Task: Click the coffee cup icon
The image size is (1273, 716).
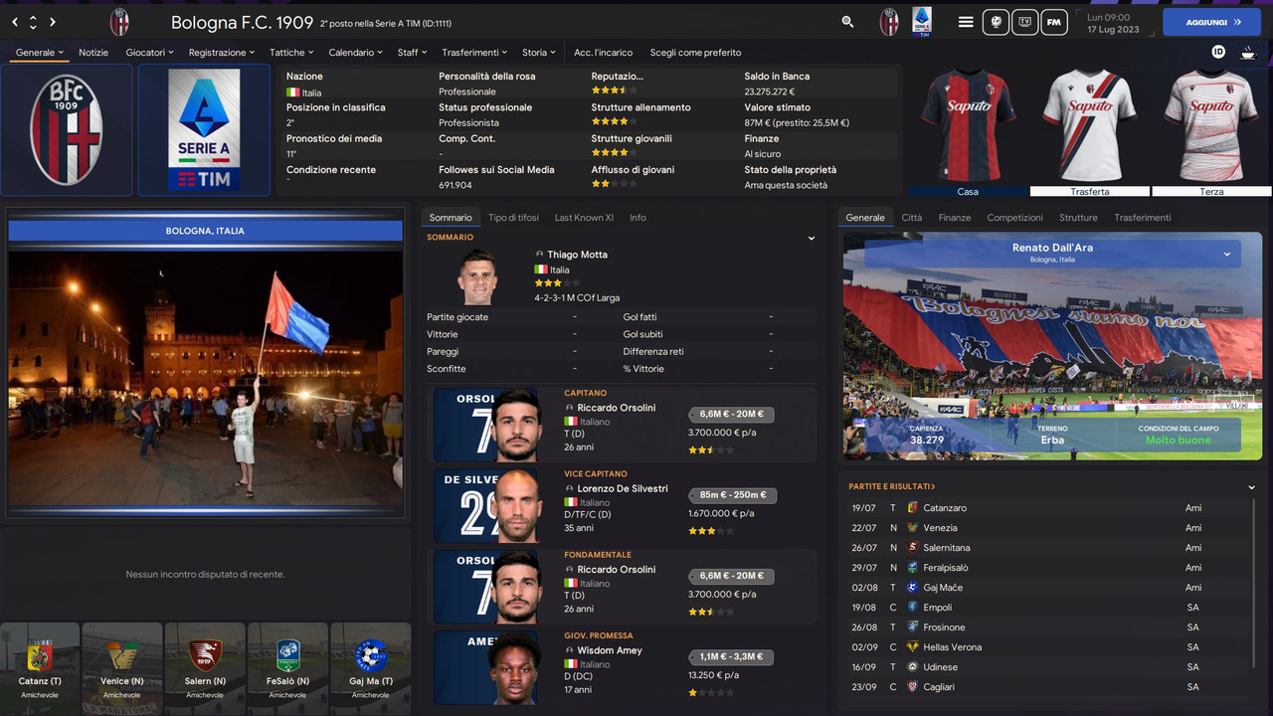Action: coord(1247,52)
